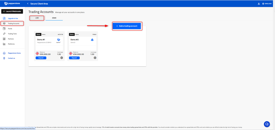The height and width of the screenshot is (130, 275).
Task: Click the Platforms chart icon
Action: [x=4, y=44]
